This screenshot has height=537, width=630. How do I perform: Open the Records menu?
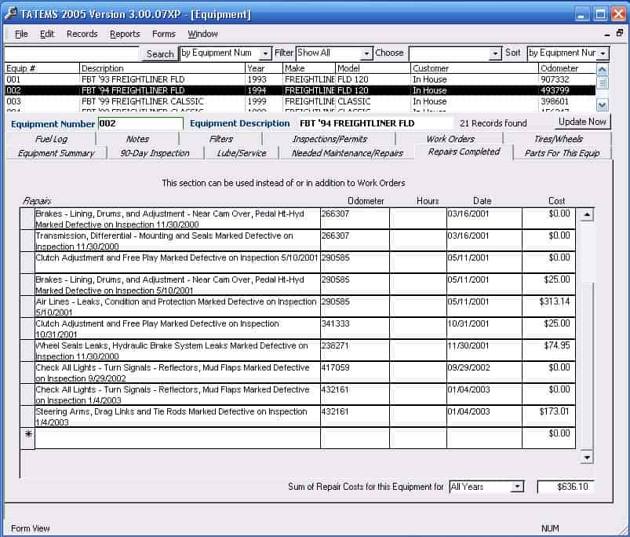(82, 34)
